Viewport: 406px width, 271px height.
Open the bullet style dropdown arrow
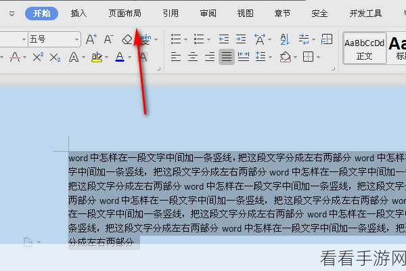click(185, 40)
